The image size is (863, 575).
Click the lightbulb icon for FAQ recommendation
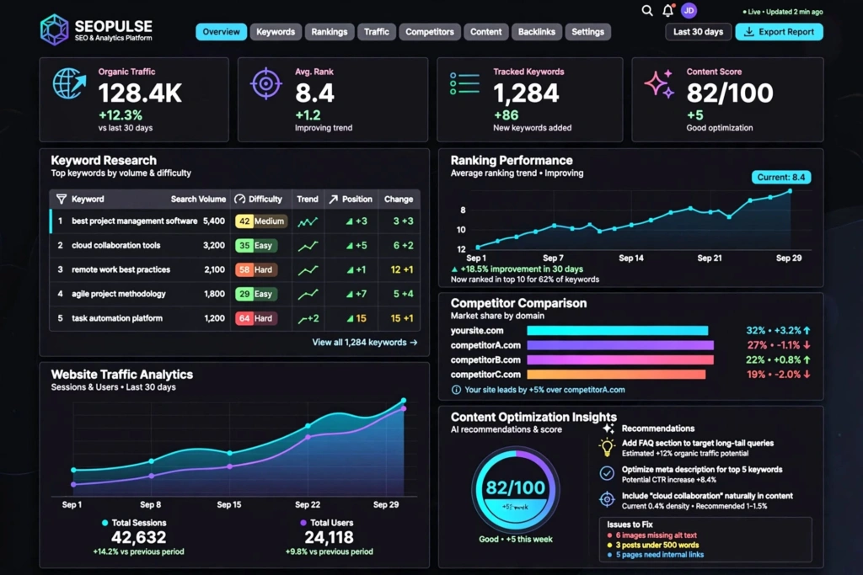(607, 448)
